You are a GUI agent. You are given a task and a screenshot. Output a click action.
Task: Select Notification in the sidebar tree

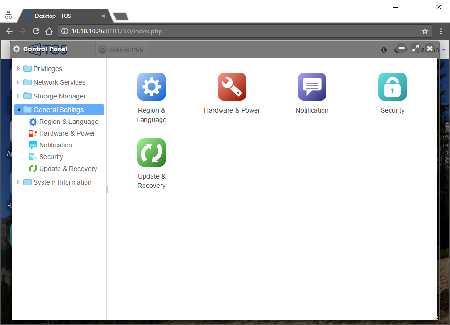55,145
